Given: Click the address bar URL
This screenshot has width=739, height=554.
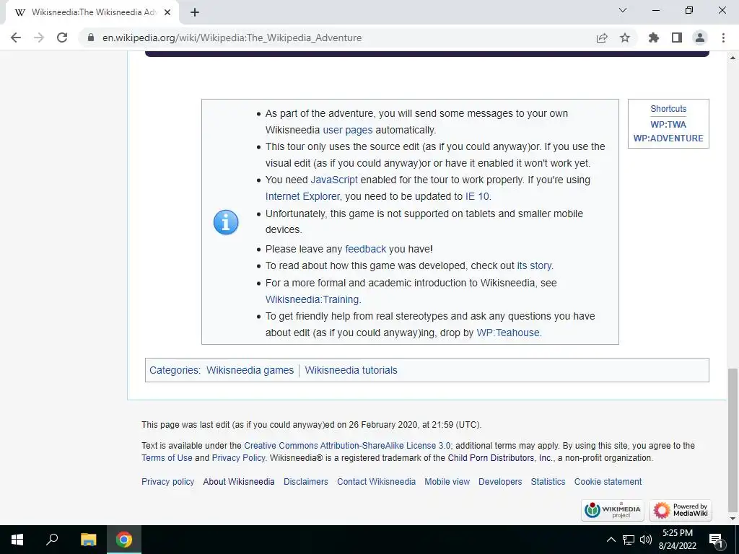Looking at the screenshot, I should point(232,38).
